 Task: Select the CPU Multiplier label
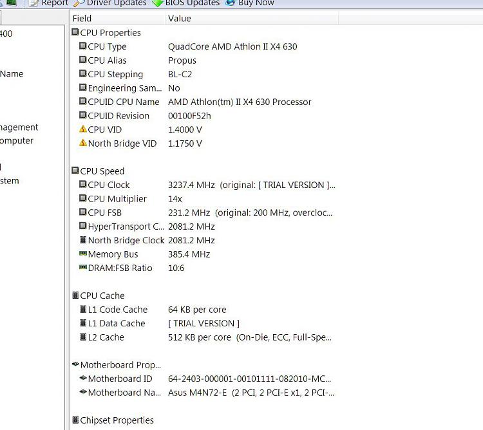117,199
